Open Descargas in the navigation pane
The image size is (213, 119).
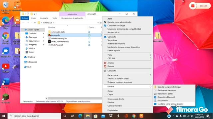tap(33, 37)
